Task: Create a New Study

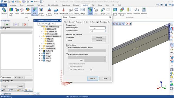Action: tap(11, 11)
